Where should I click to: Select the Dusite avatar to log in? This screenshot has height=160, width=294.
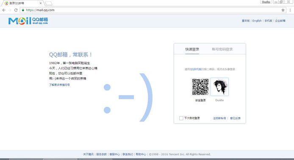[x=219, y=87]
